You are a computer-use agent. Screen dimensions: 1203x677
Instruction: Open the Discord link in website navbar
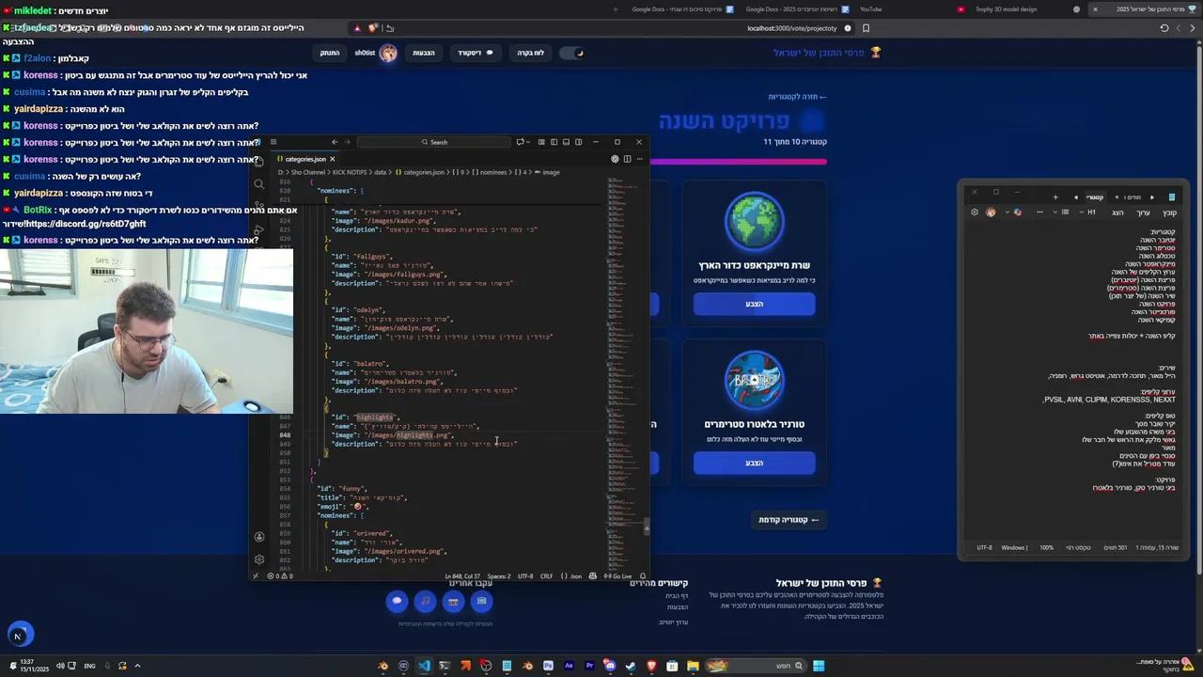(x=476, y=53)
